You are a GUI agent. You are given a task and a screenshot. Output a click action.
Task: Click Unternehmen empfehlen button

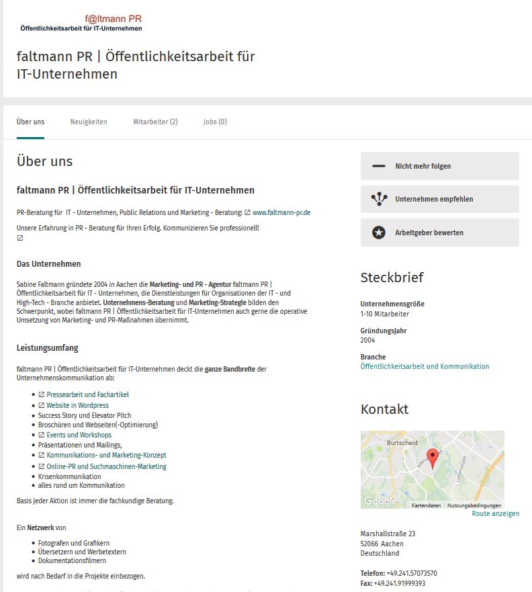click(439, 199)
